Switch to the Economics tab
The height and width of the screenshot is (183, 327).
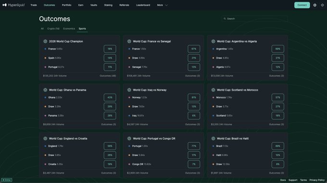(69, 29)
